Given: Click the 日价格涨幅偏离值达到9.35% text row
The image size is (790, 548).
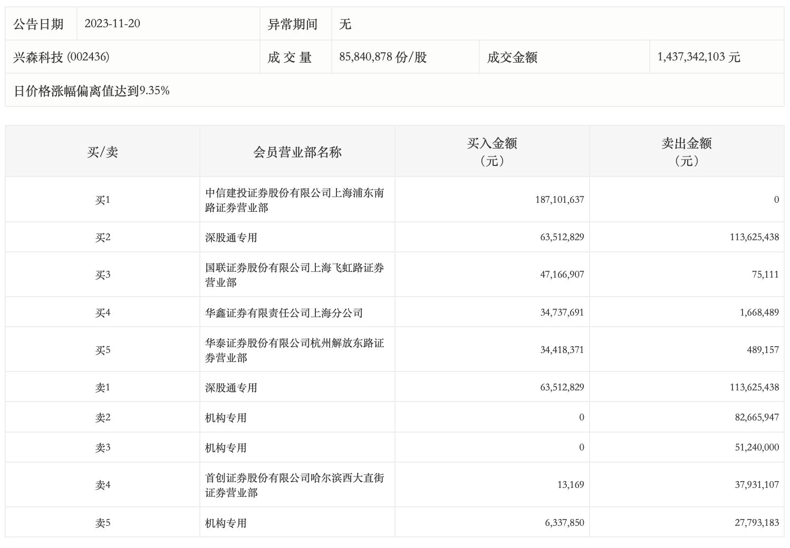Looking at the screenshot, I should coord(92,91).
